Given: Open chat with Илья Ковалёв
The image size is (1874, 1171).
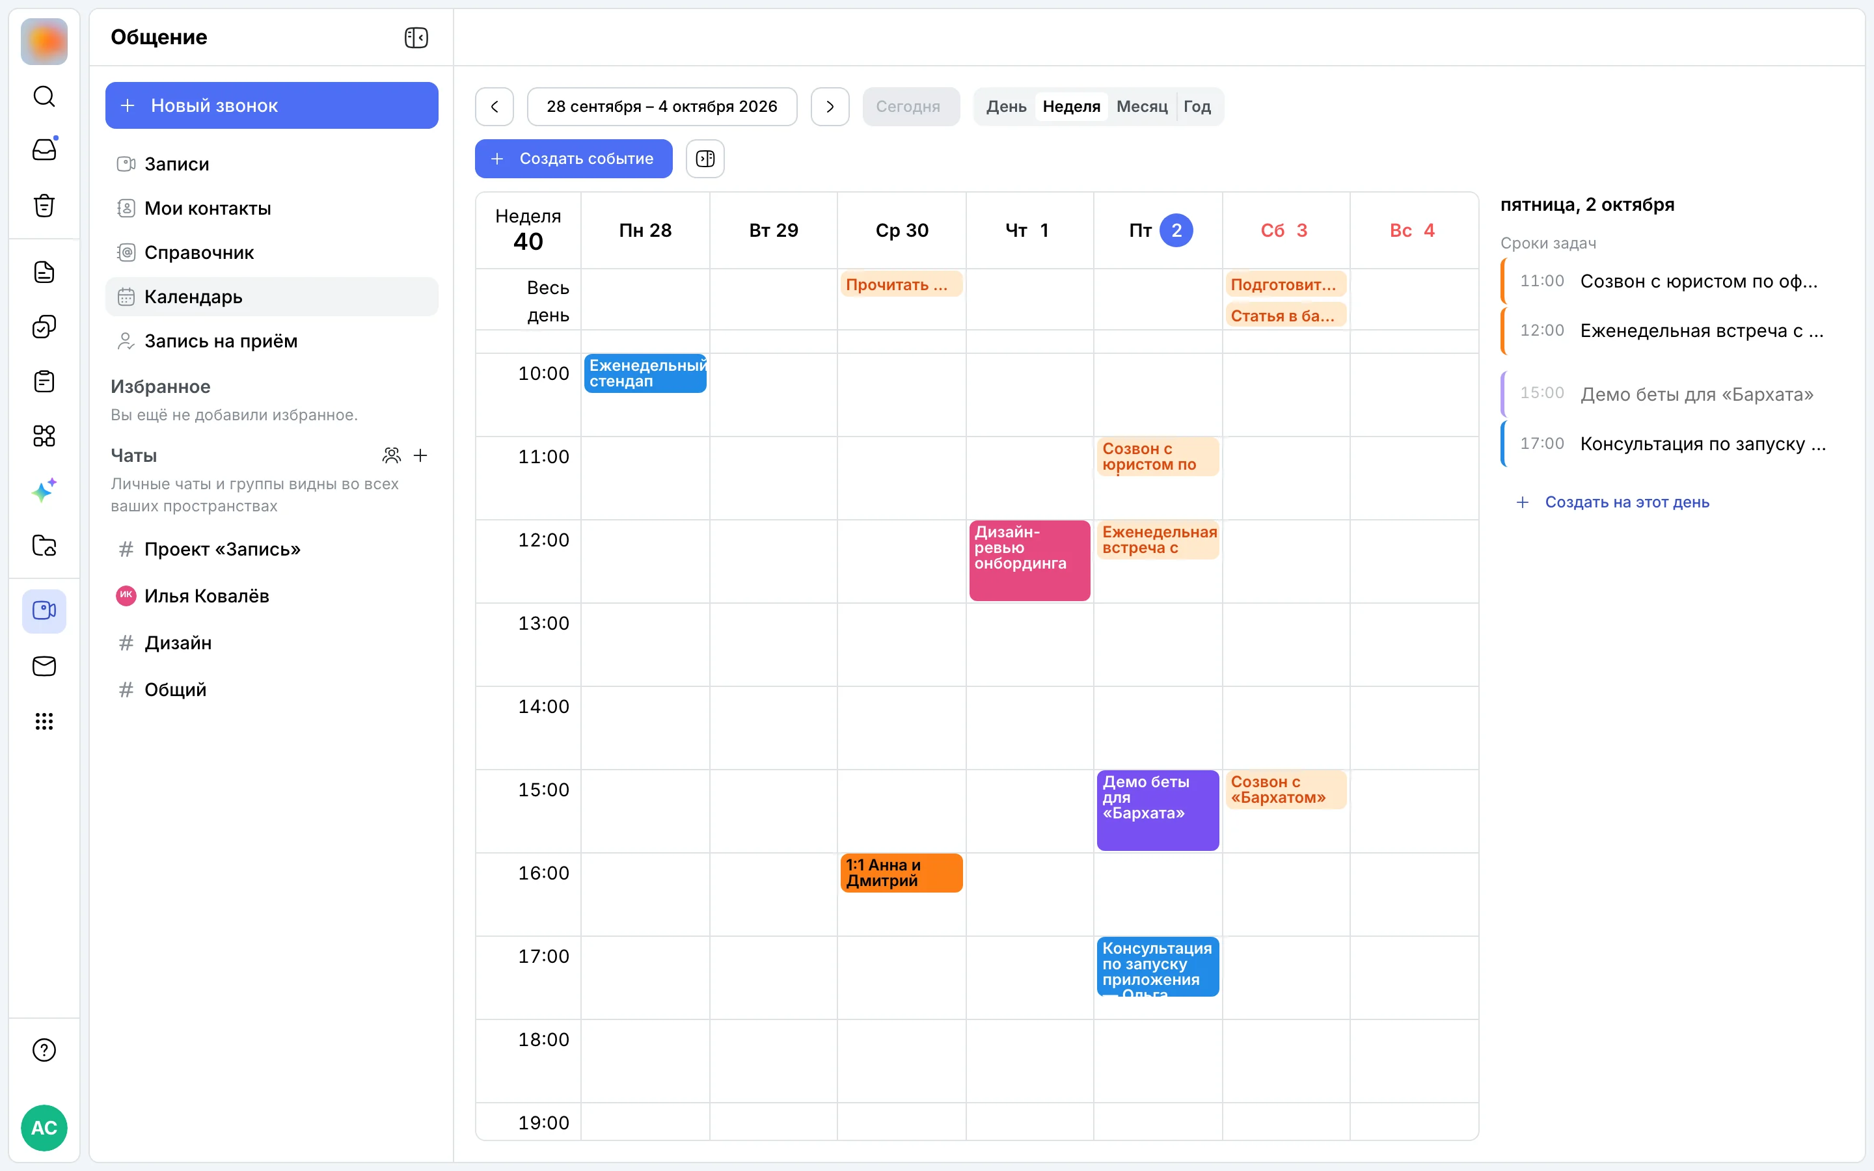Looking at the screenshot, I should pyautogui.click(x=272, y=595).
